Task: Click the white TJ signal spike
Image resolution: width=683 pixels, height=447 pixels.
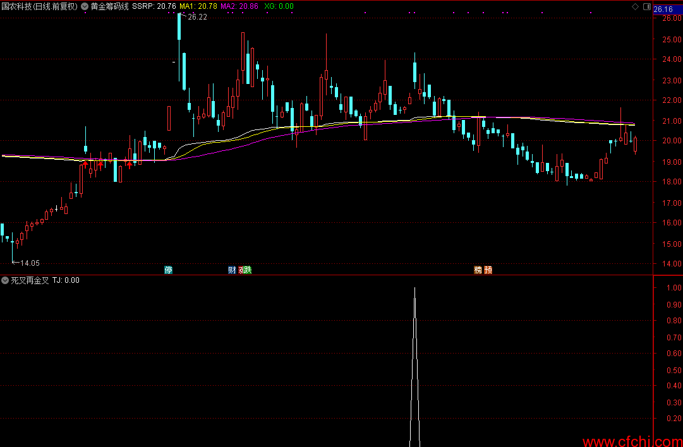Action: coord(414,367)
